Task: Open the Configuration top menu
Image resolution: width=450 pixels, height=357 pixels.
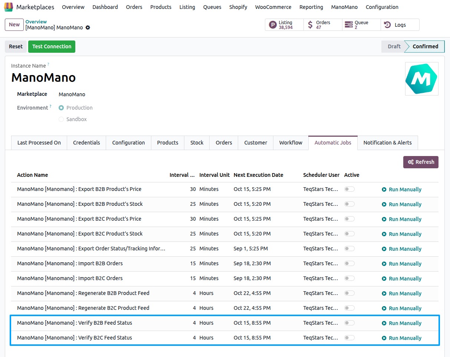Action: (x=382, y=7)
